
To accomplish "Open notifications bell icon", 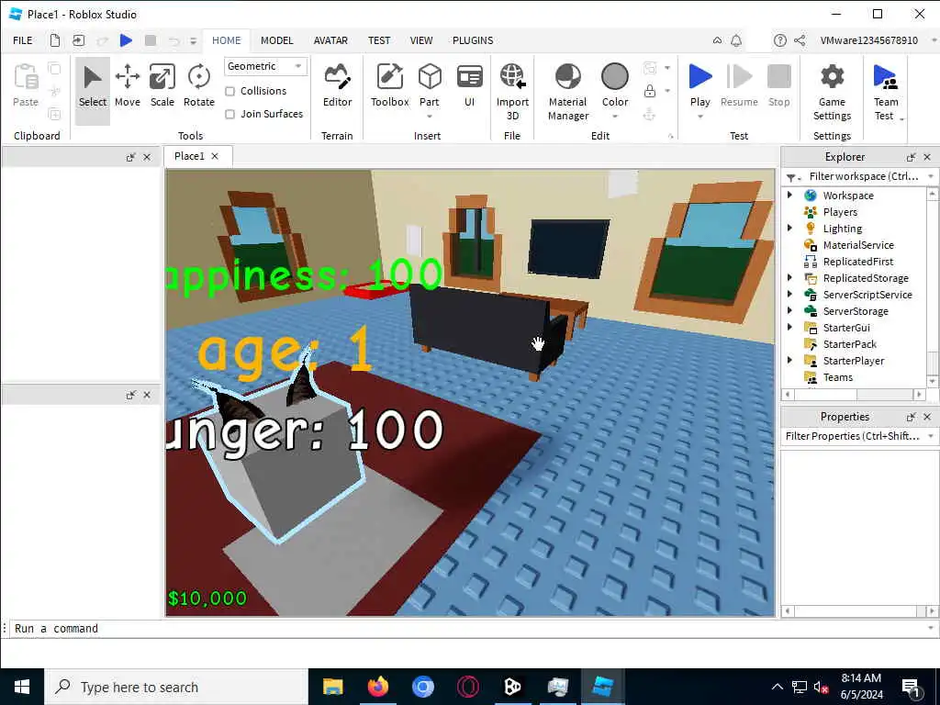I will coord(736,40).
